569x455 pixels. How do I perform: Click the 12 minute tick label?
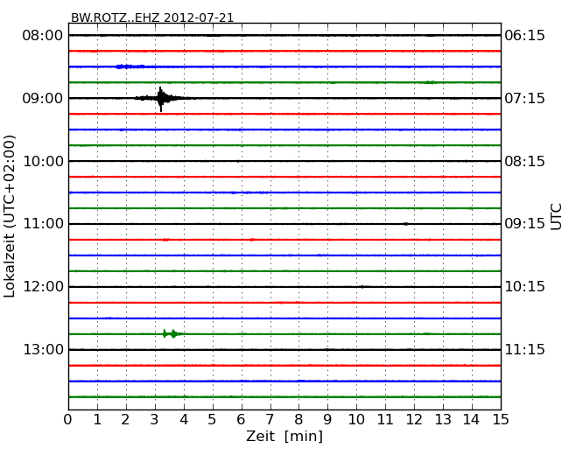click(414, 420)
